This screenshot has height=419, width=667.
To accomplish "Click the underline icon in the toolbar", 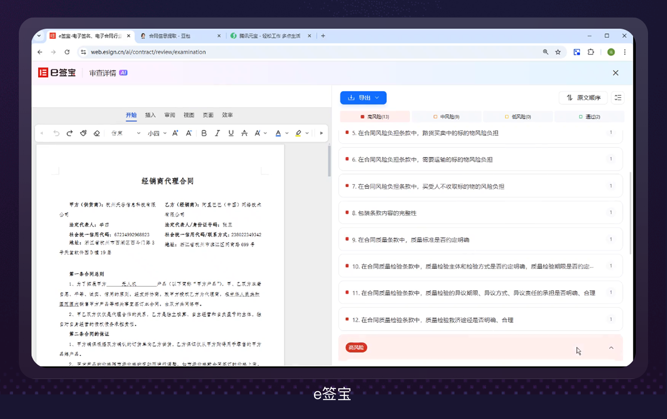I will point(231,133).
